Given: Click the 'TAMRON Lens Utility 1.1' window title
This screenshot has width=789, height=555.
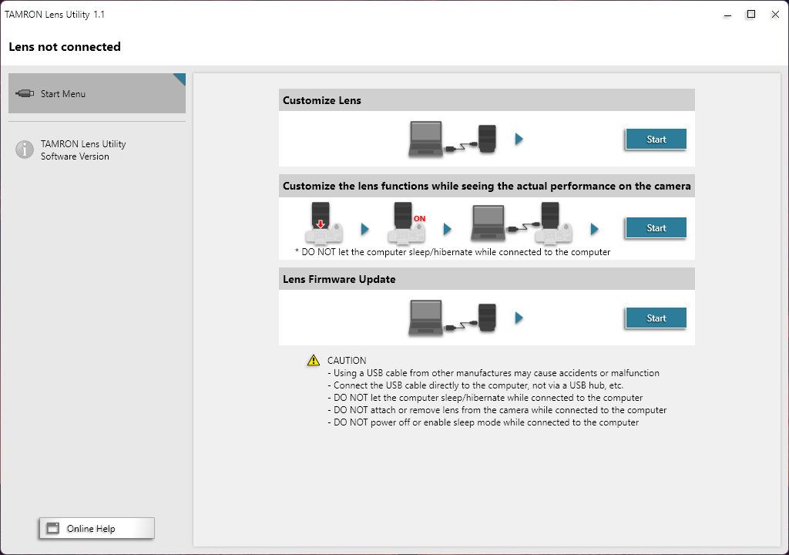Looking at the screenshot, I should coord(55,15).
